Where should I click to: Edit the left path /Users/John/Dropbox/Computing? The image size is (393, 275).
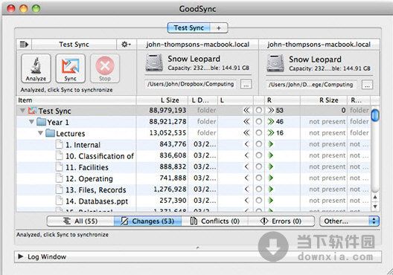point(191,84)
